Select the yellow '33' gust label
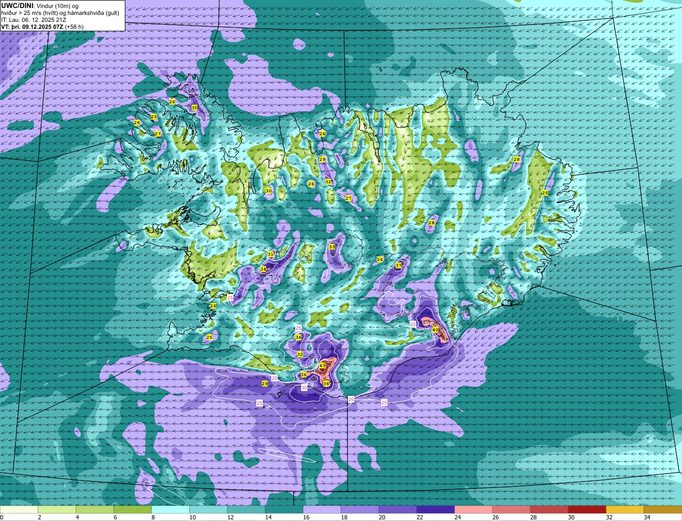This screenshot has height=521, width=682. (332, 247)
